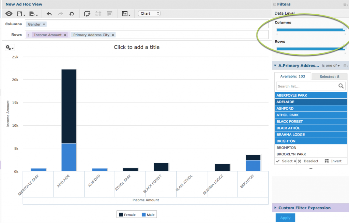This screenshot has width=349, height=223.
Task: Open the chart settings gear above the canvas
Action: point(9,47)
